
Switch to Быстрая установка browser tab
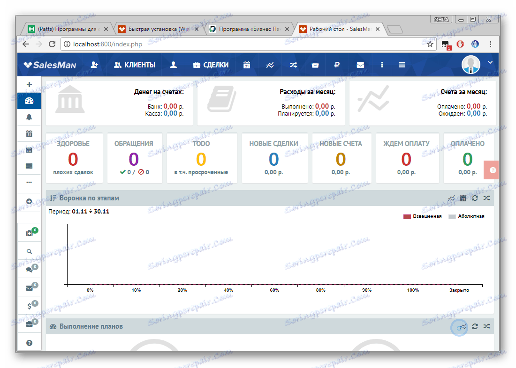158,29
